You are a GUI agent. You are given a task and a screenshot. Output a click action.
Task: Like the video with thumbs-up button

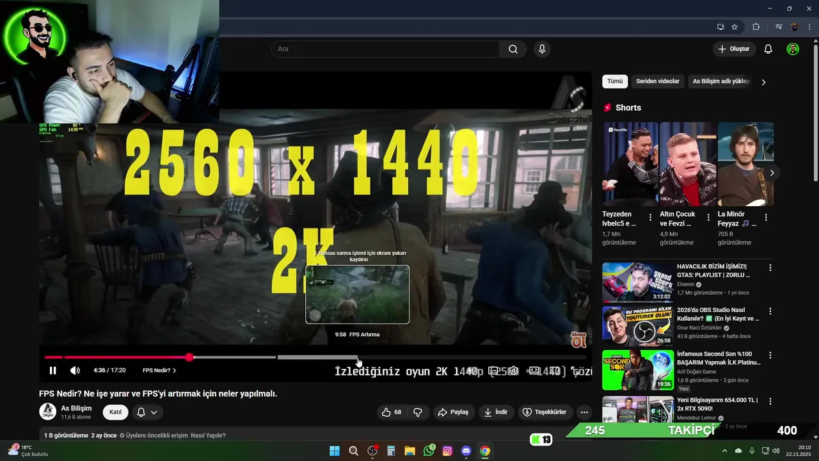click(391, 412)
